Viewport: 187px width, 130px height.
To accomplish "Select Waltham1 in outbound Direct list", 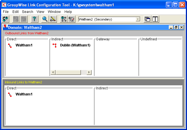I will 24,45.
